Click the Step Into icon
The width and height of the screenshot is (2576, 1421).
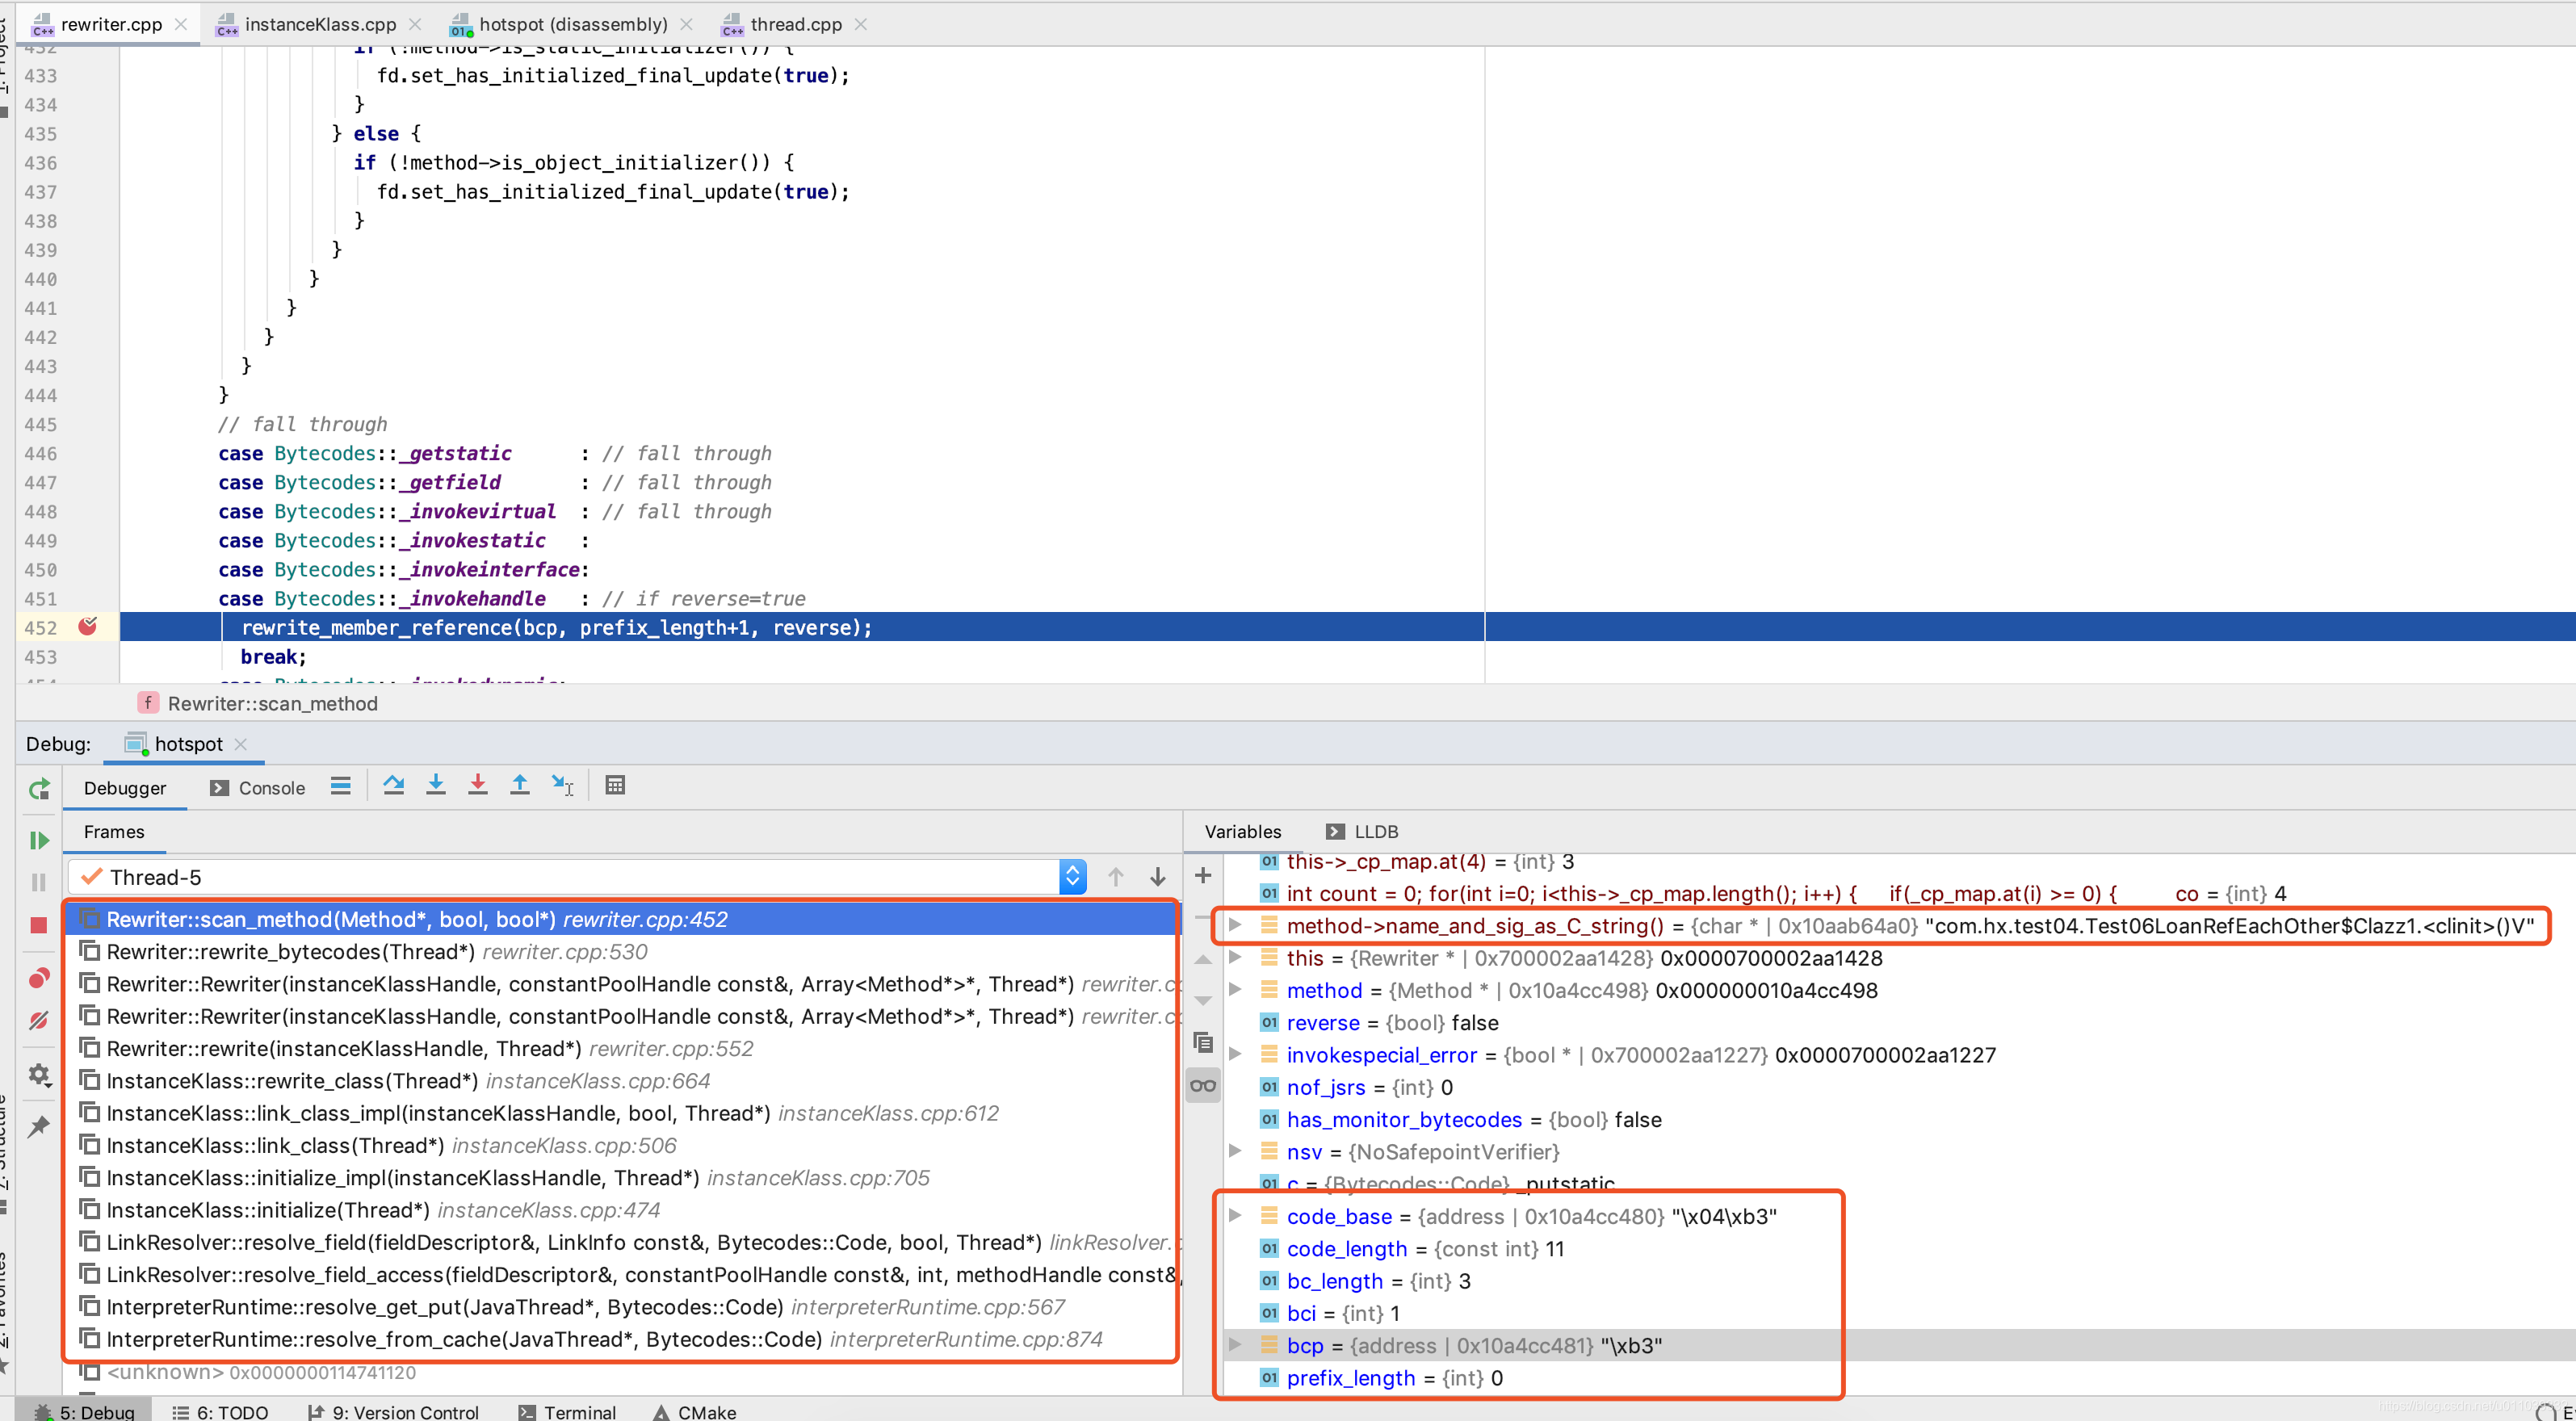436,786
